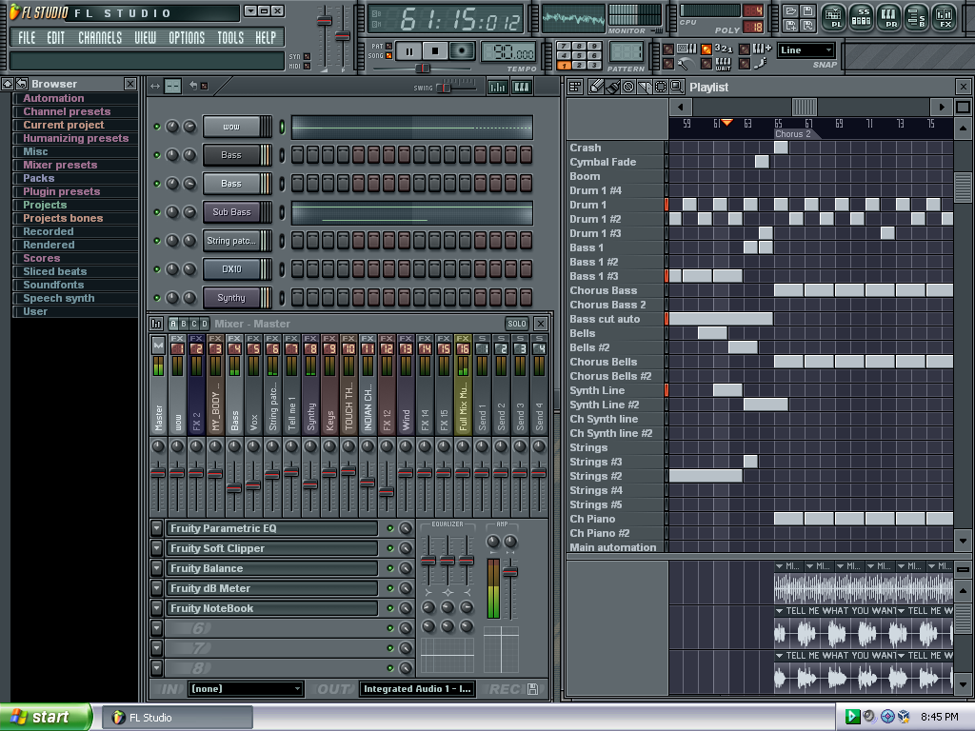
Task: Open the OUT Integrated Audio dropdown
Action: tap(418, 689)
